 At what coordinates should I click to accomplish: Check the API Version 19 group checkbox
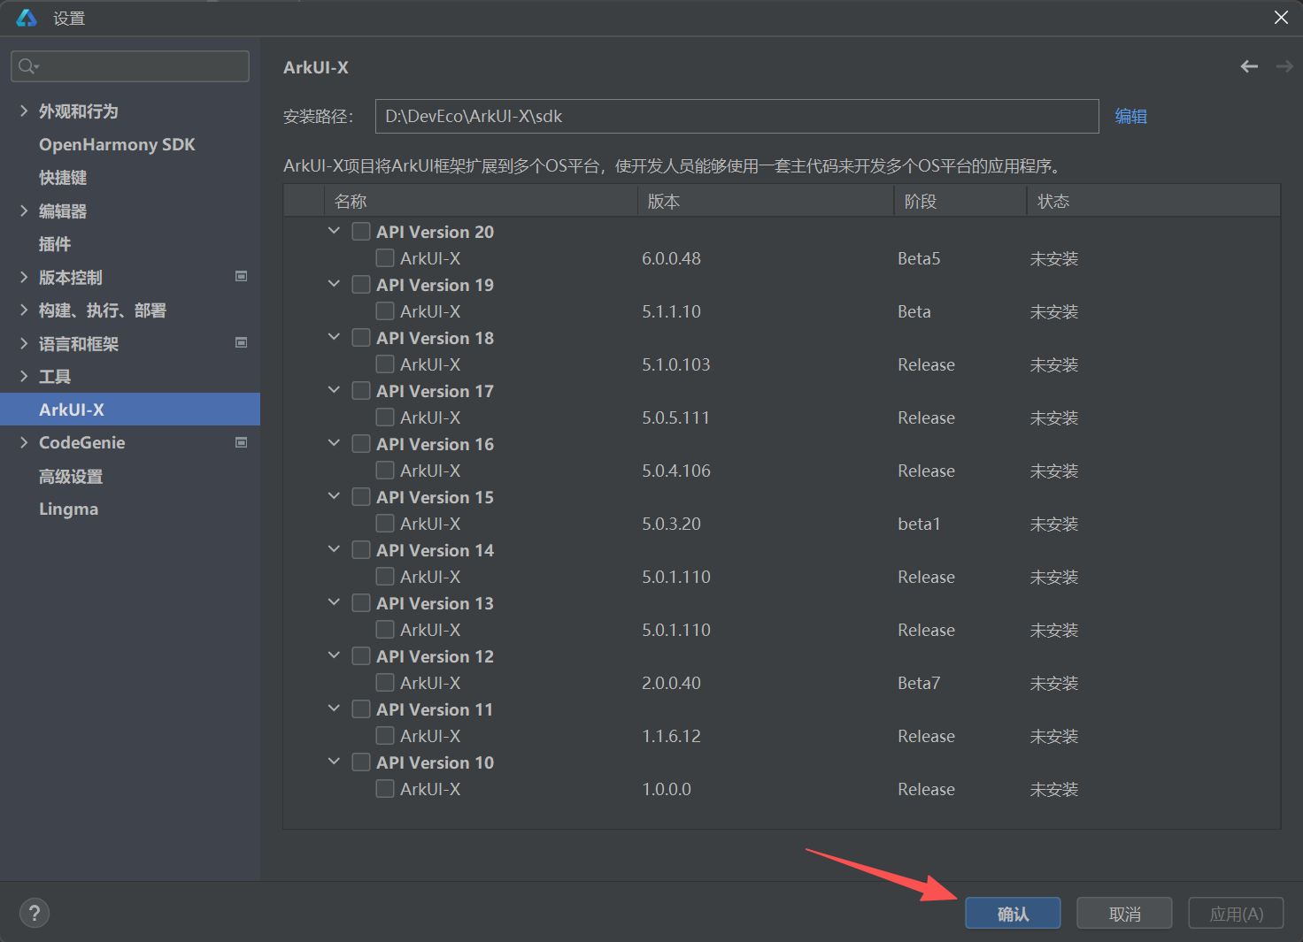pyautogui.click(x=361, y=285)
